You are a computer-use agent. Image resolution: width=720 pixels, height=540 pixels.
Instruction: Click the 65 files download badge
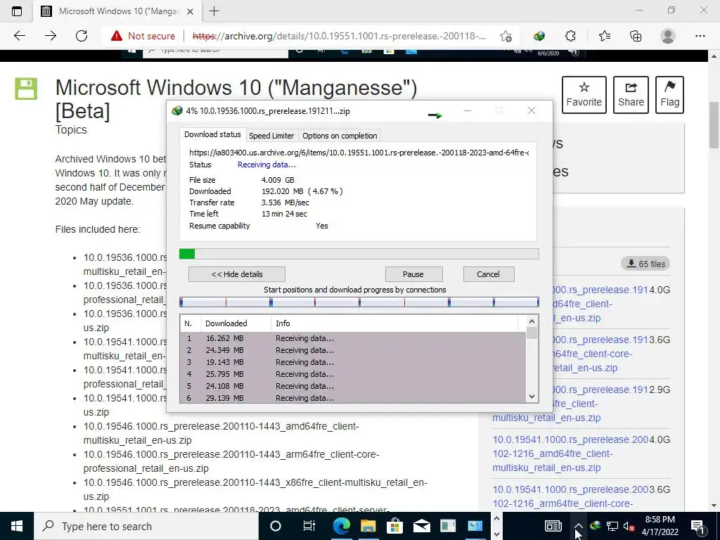[645, 264]
